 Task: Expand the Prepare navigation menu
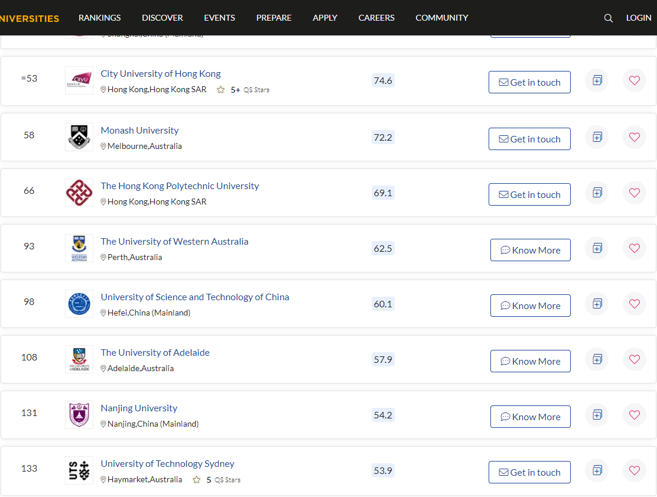coord(274,18)
